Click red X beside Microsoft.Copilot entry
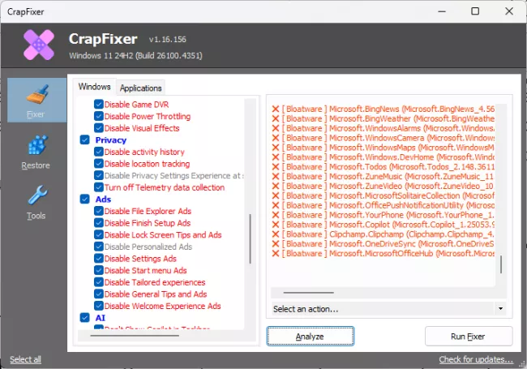The height and width of the screenshot is (369, 527). (276, 225)
